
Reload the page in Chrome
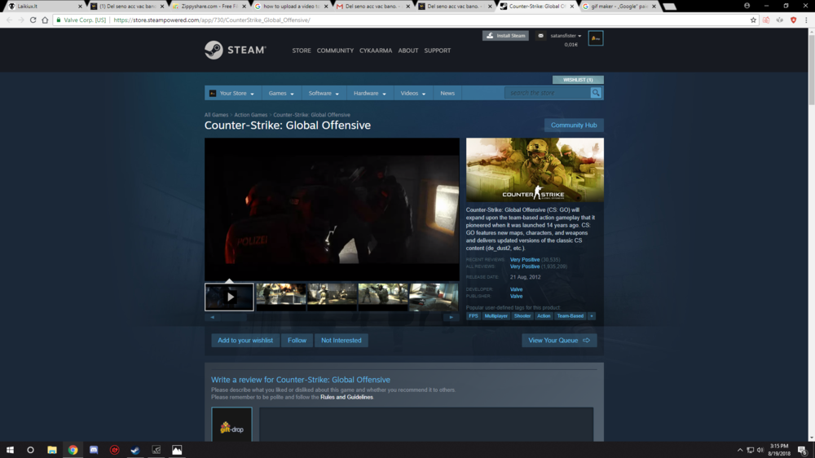coord(33,20)
